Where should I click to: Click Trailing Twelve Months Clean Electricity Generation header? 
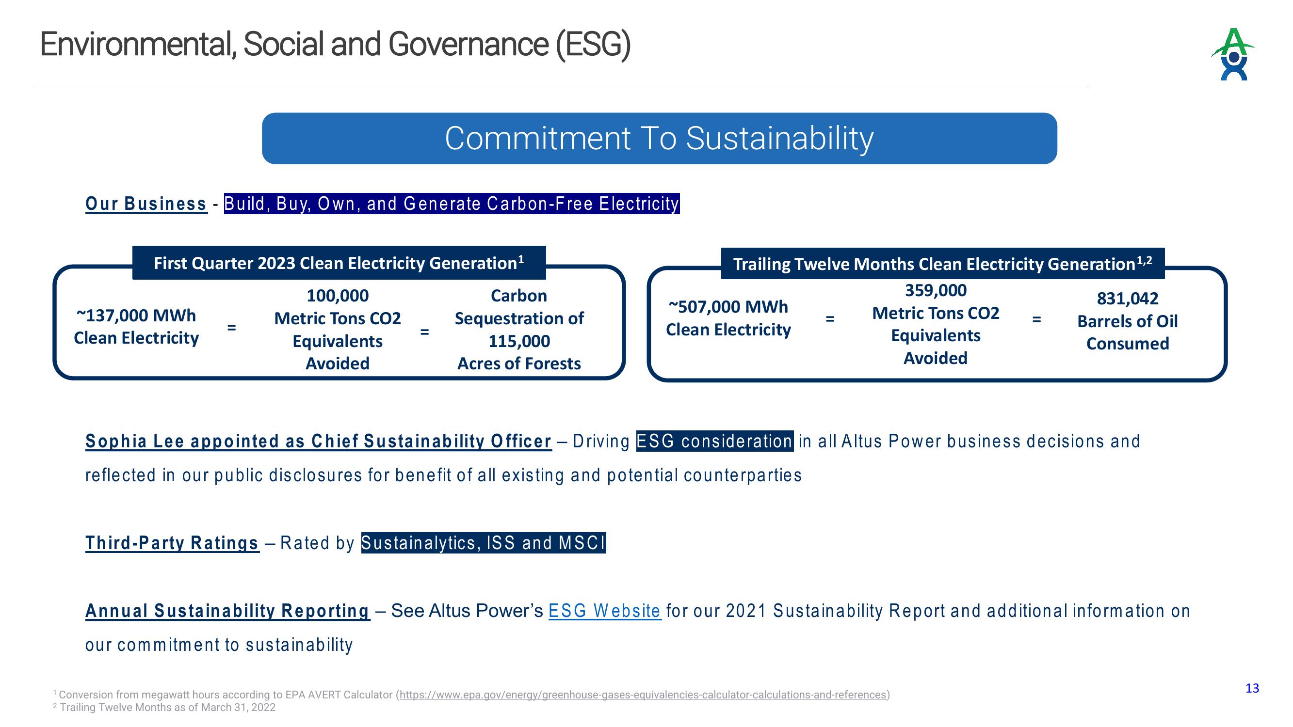pos(943,263)
